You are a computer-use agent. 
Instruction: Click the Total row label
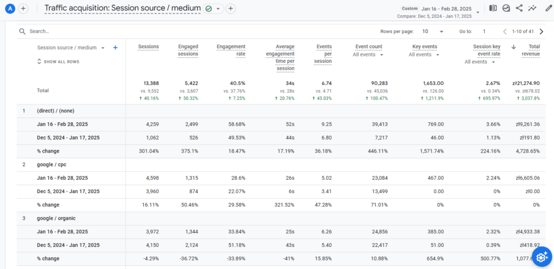pyautogui.click(x=43, y=90)
